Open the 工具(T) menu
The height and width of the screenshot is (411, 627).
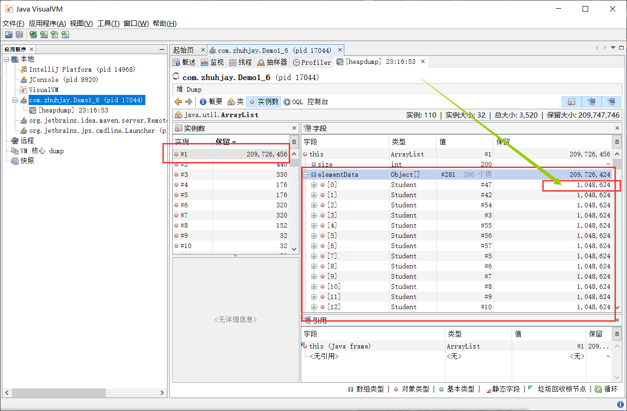(108, 24)
